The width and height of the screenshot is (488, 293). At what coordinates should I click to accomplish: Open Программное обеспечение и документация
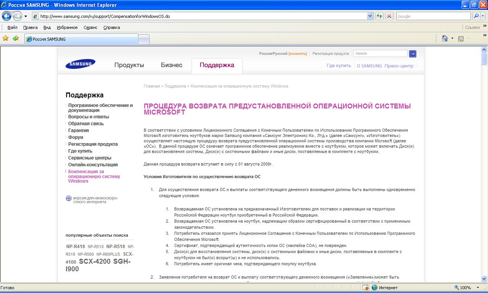101,108
